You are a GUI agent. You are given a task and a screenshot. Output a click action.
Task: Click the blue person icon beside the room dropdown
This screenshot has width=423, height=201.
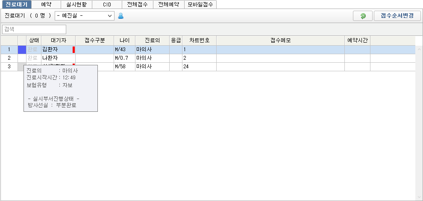(120, 16)
